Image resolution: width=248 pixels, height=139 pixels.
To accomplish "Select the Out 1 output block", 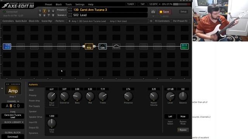I will (x=184, y=46).
